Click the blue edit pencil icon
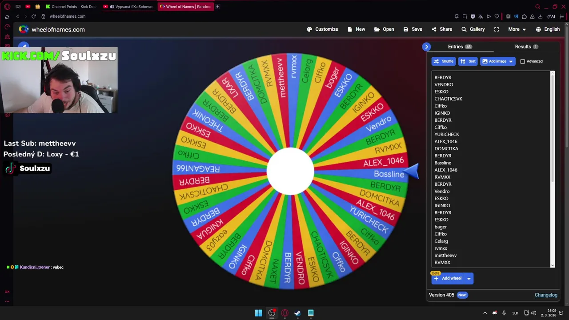Screen dimensions: 569x320 (24, 46)
